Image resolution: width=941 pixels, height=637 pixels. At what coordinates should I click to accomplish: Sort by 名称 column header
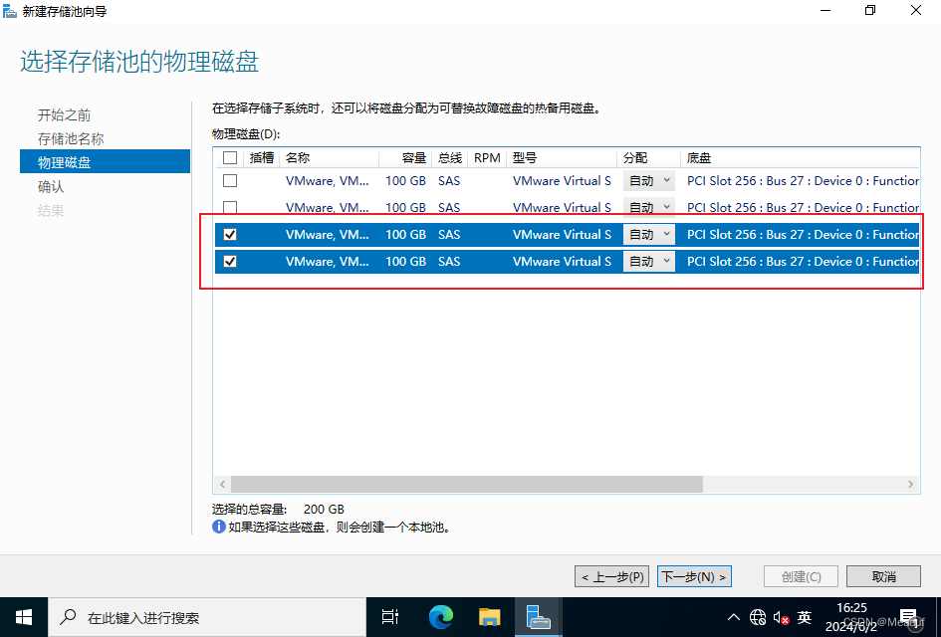point(330,157)
